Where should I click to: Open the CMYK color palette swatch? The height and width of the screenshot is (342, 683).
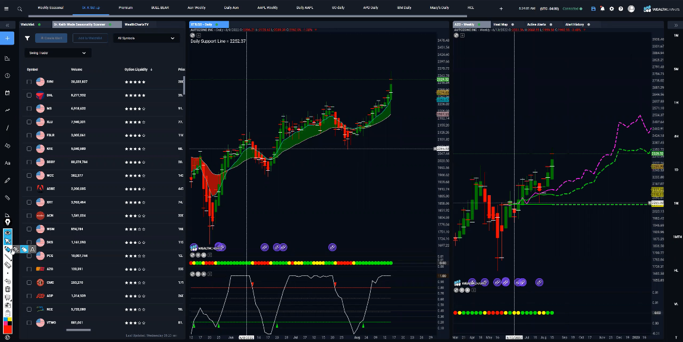pyautogui.click(x=7, y=322)
